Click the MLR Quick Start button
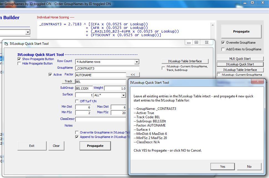269x178 pixels. coord(240,59)
